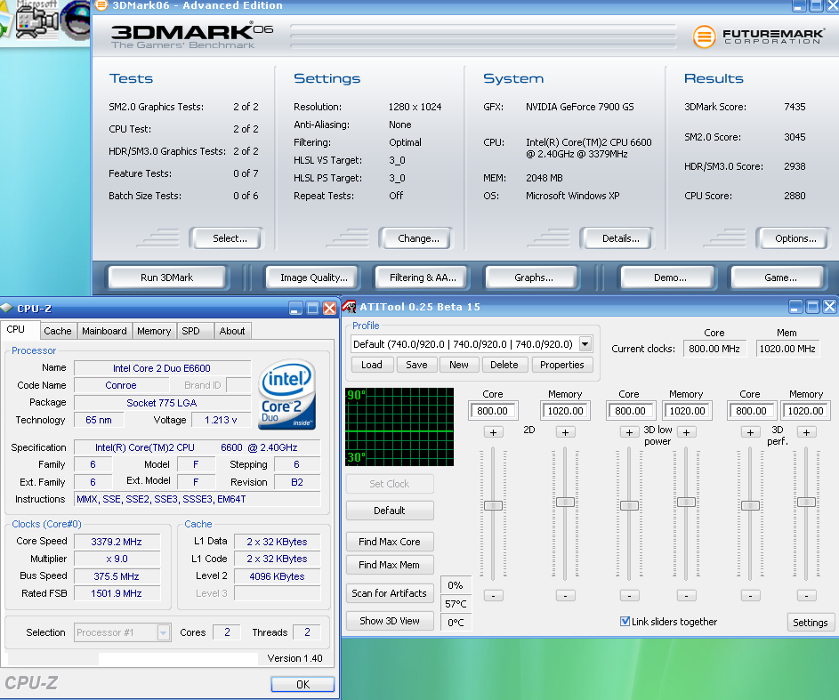Open the Memory tab in CPU-Z

click(154, 331)
